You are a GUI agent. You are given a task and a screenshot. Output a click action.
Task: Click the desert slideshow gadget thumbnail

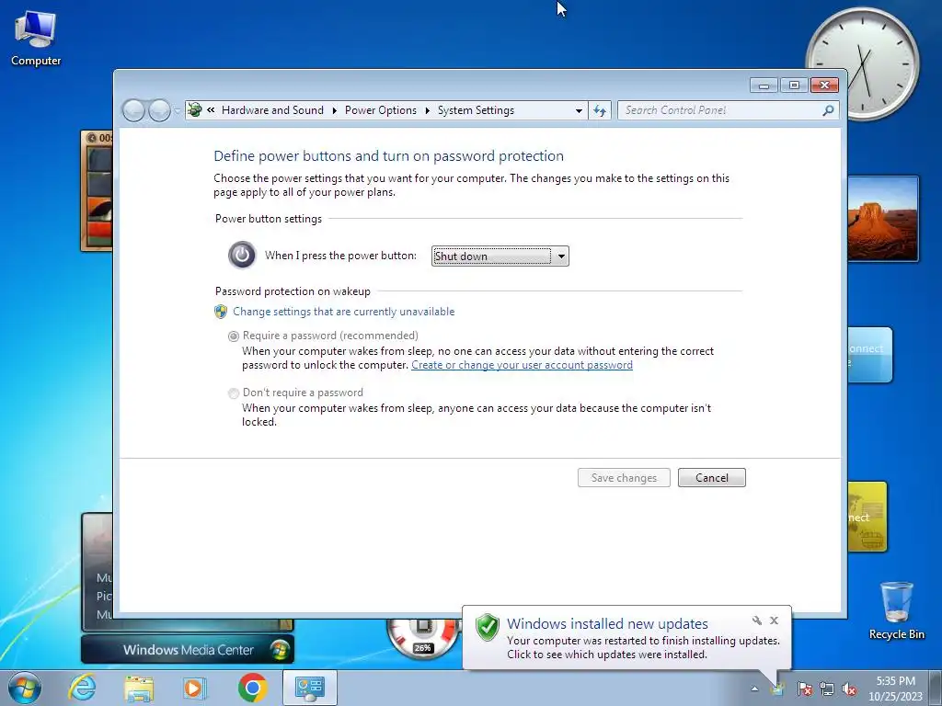[882, 219]
